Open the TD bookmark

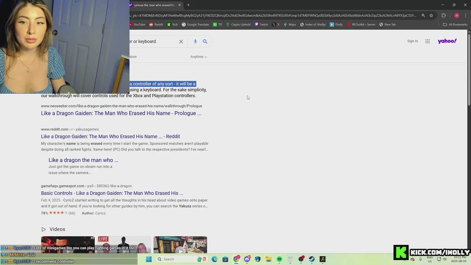pos(217,25)
